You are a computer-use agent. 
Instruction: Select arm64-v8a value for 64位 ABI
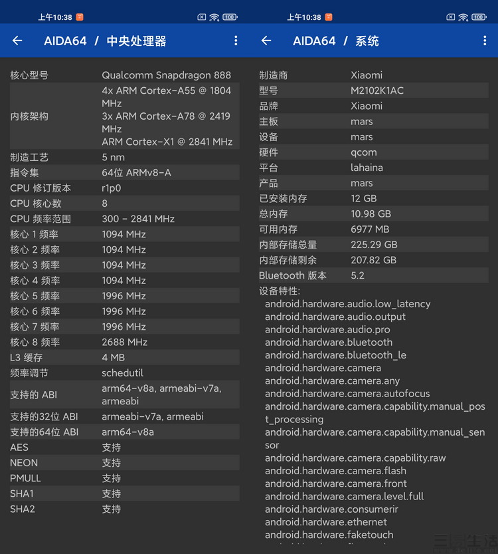[127, 432]
